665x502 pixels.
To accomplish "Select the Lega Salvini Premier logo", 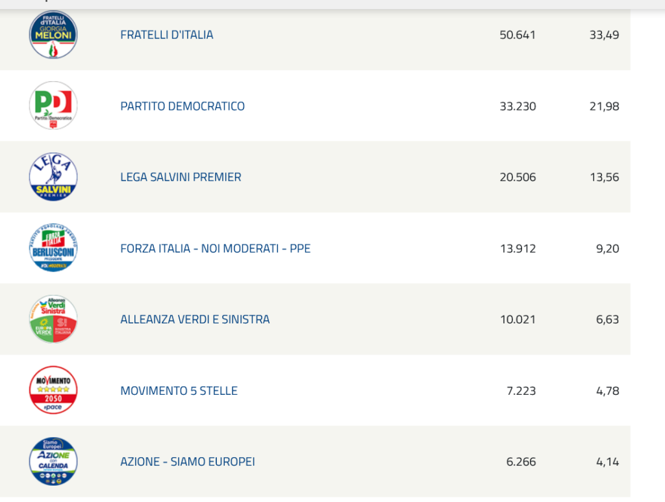I will (x=53, y=177).
